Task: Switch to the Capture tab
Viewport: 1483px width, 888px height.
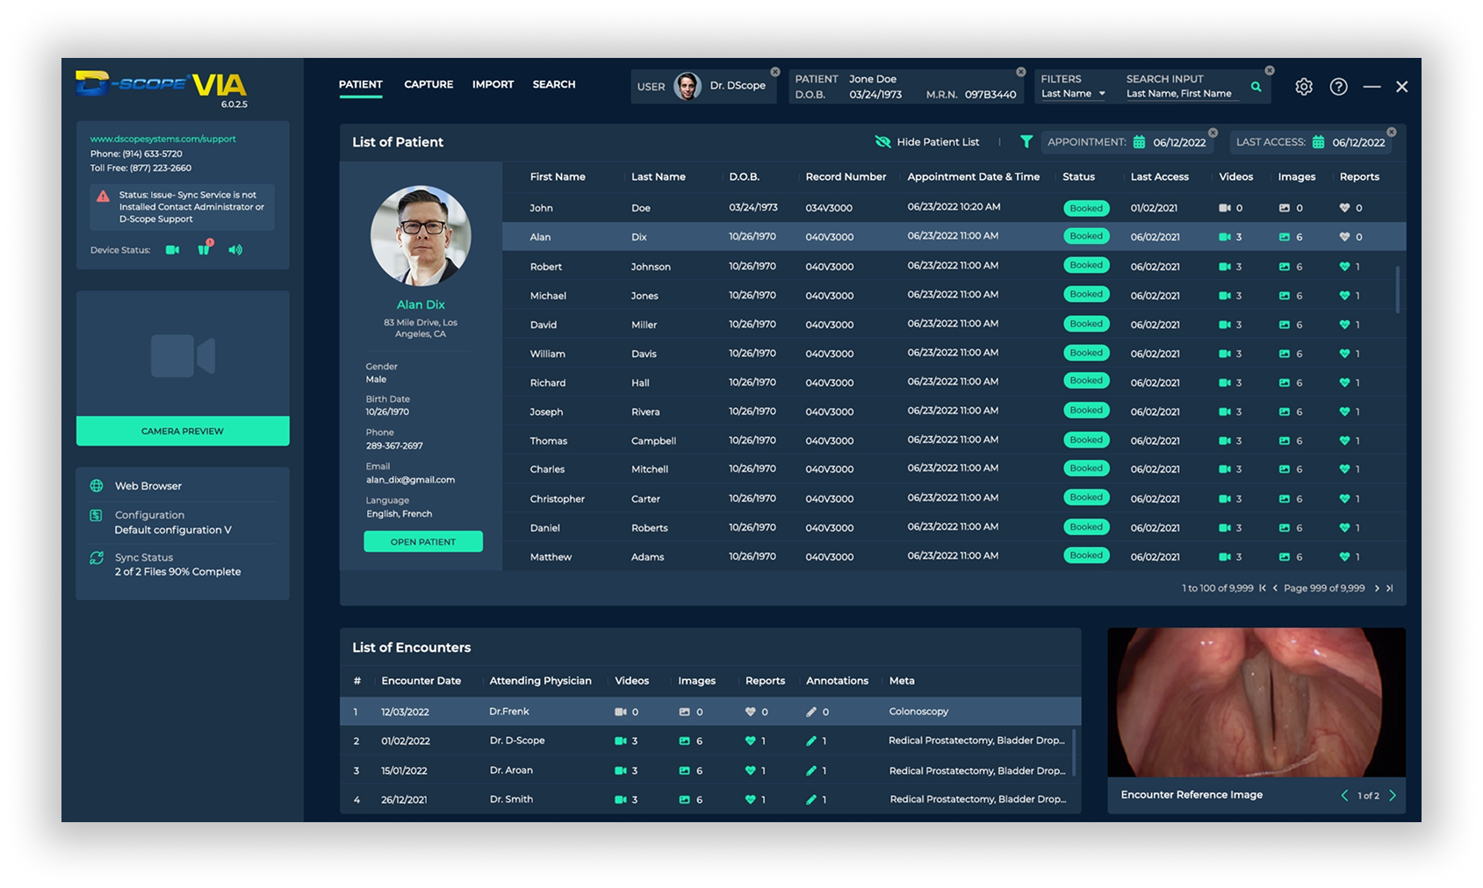Action: [x=428, y=84]
